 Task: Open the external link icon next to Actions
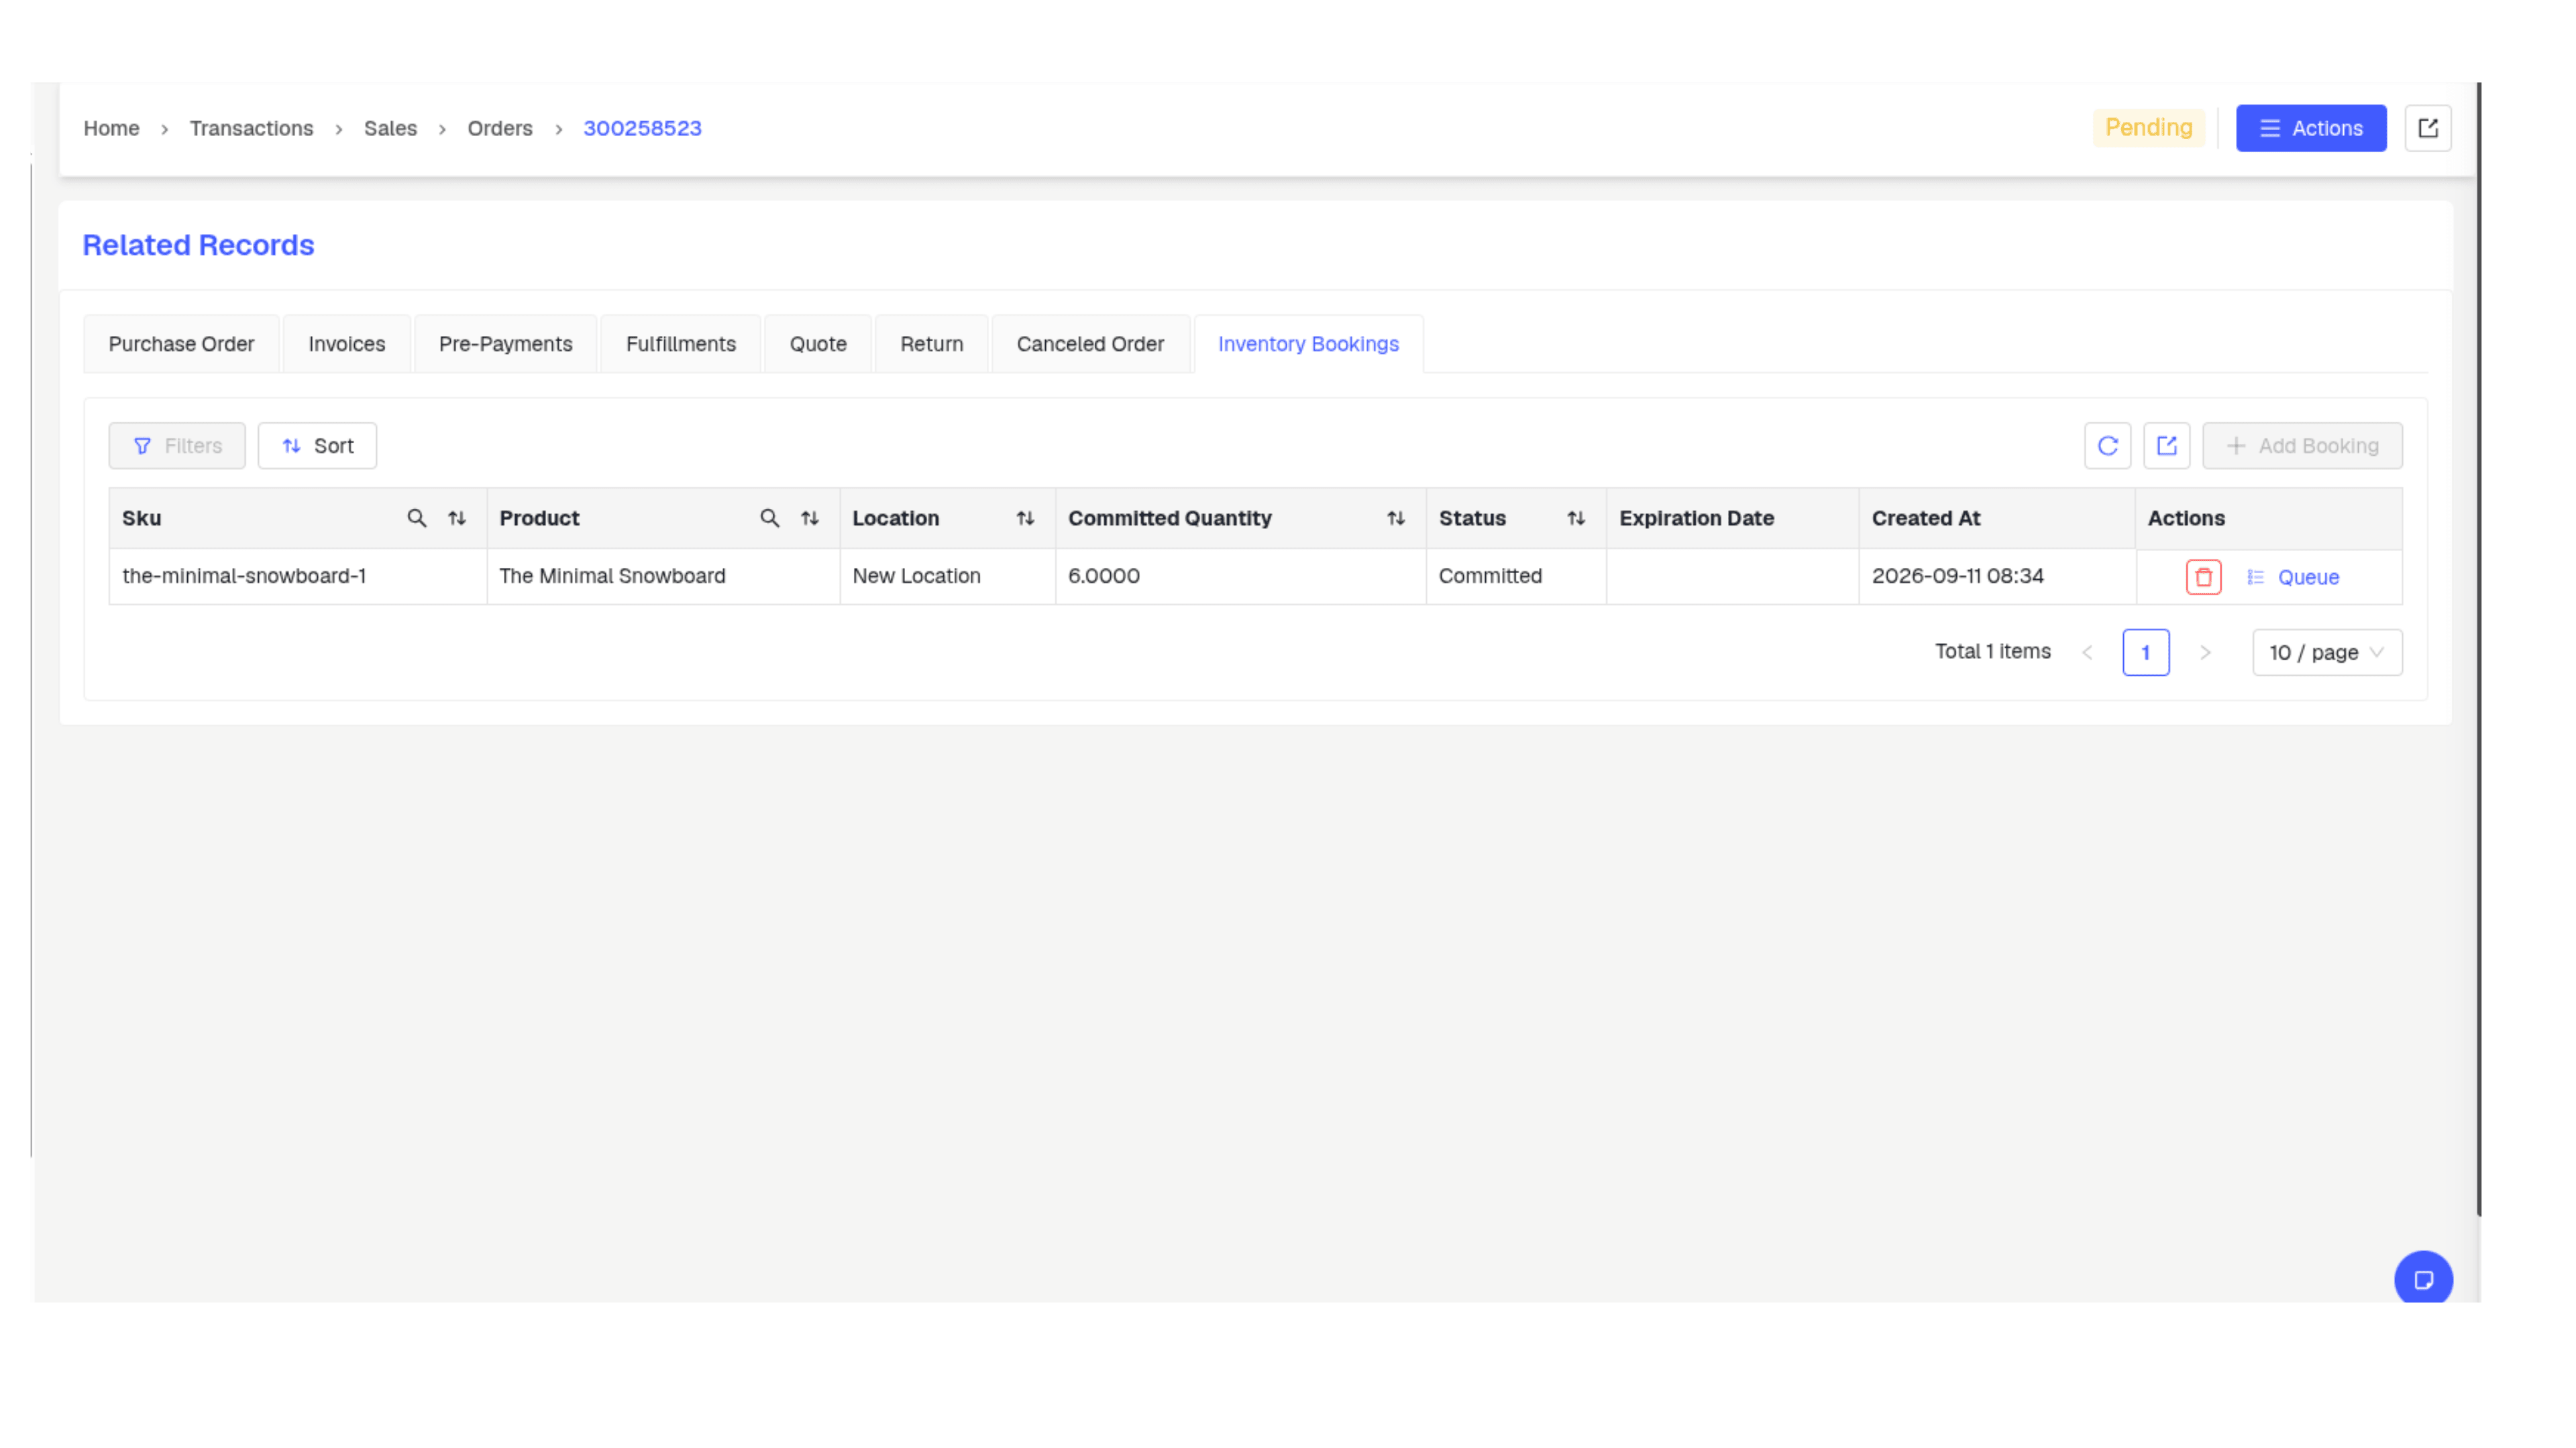coord(2427,128)
